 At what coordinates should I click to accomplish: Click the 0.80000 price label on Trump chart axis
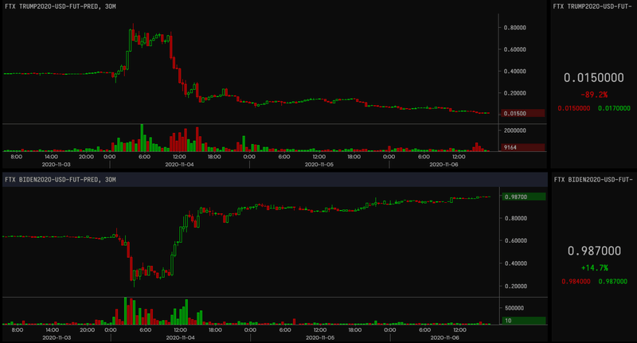(x=514, y=28)
